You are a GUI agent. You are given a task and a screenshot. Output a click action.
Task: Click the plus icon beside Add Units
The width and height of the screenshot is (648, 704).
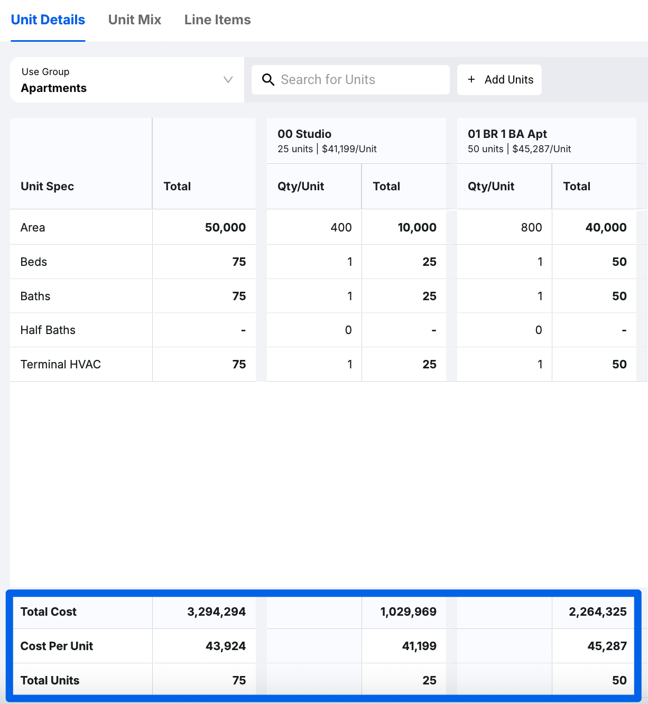tap(471, 79)
